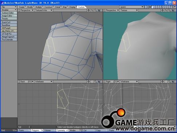Open the File dropdown menu

(x=9, y=7)
